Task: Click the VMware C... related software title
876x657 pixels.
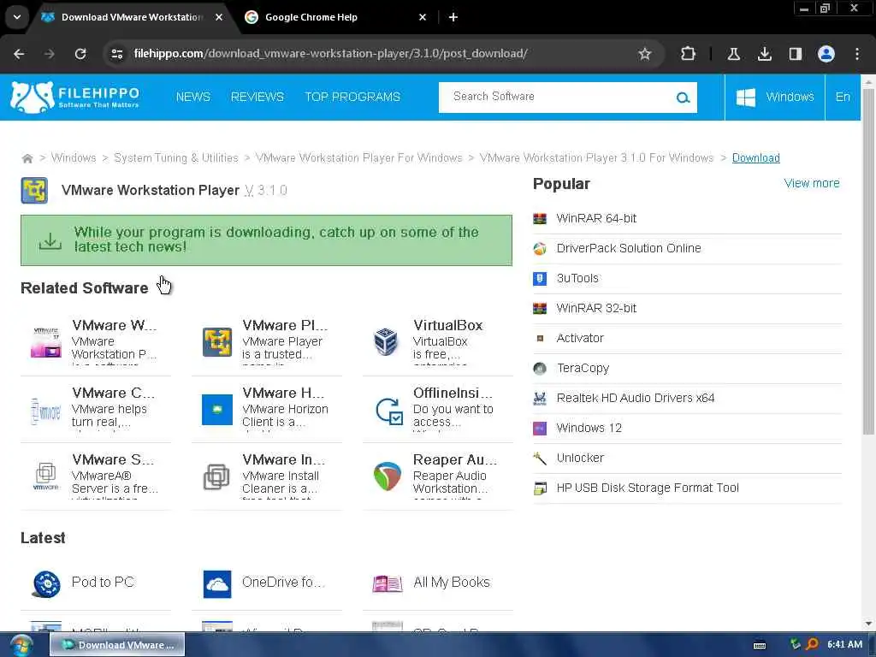Action: (114, 393)
